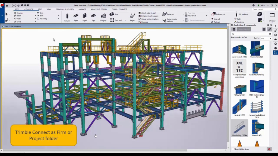Open the DRAWINGS & REPORTS tab

[65, 9]
